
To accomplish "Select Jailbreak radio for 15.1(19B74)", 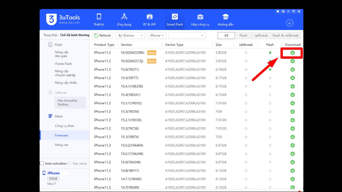I will pyautogui.click(x=246, y=137).
